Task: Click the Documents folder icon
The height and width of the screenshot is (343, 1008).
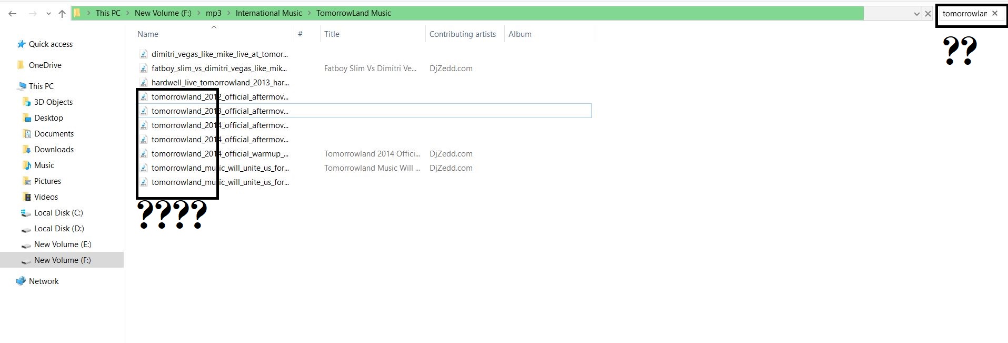Action: tap(27, 134)
